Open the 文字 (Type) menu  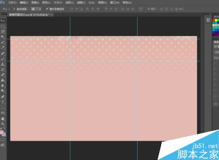point(58,3)
